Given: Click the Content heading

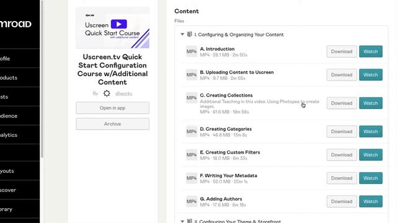Looking at the screenshot, I should click(x=187, y=11).
